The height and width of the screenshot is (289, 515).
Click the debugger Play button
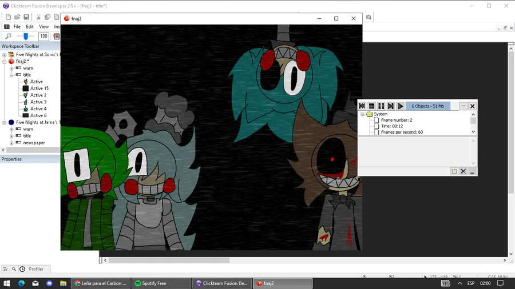click(401, 106)
